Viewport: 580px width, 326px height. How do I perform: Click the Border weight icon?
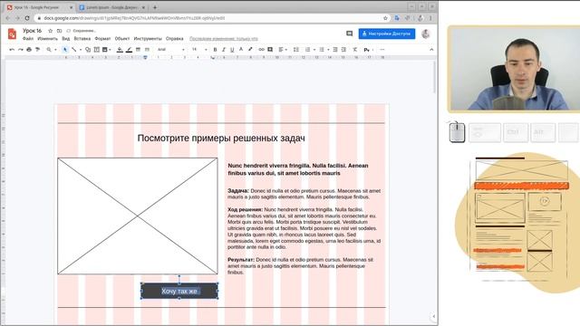138,50
